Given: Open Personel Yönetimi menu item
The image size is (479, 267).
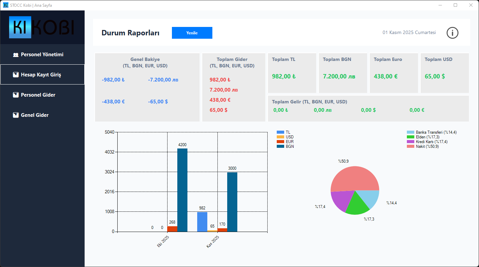Looking at the screenshot, I should (42, 55).
